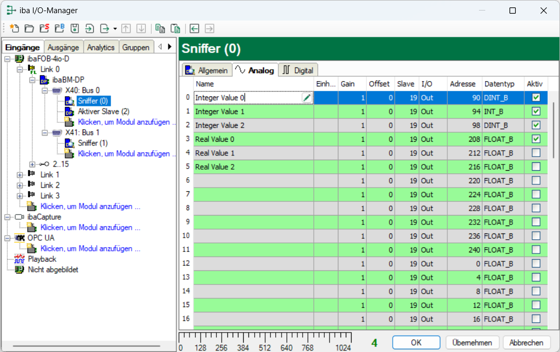Click the Nicht abgebildet icon
The width and height of the screenshot is (560, 352).
pos(19,269)
